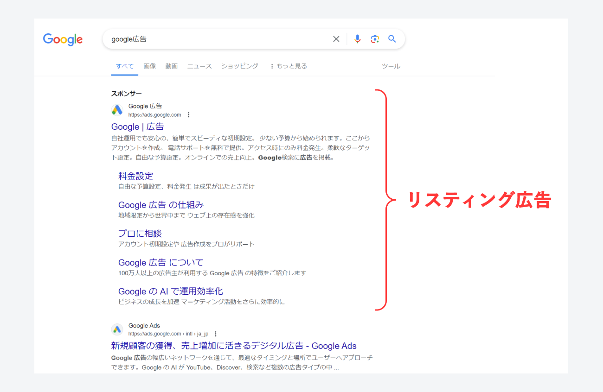Click the Google Ads site name in organic result
This screenshot has width=603, height=392.
144,326
